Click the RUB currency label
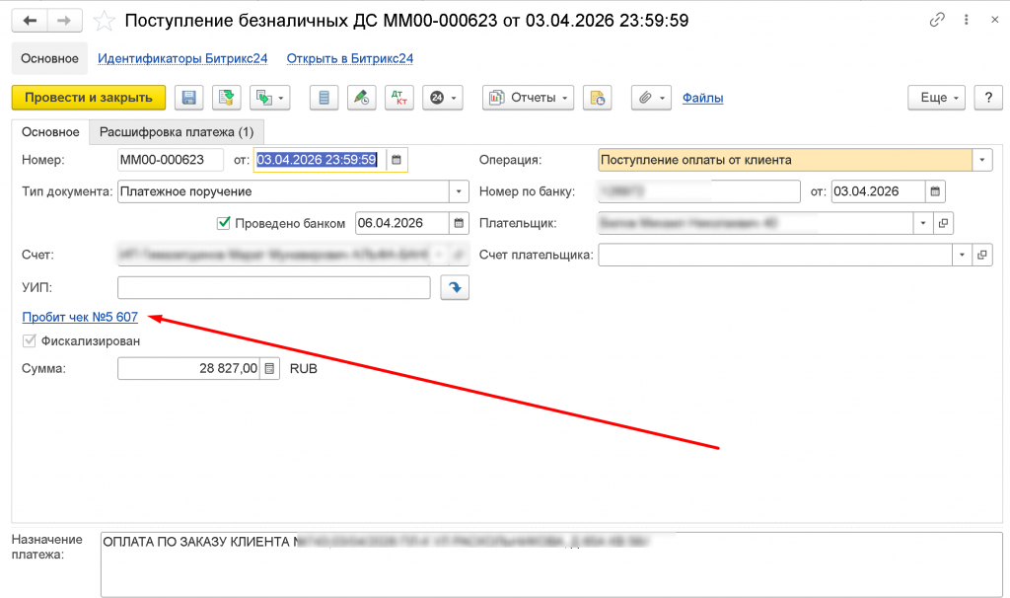This screenshot has height=598, width=1010. pos(304,369)
